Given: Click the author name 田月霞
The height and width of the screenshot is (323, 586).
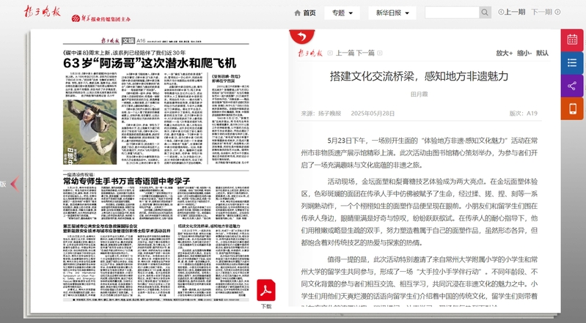Looking at the screenshot, I should pos(419,94).
